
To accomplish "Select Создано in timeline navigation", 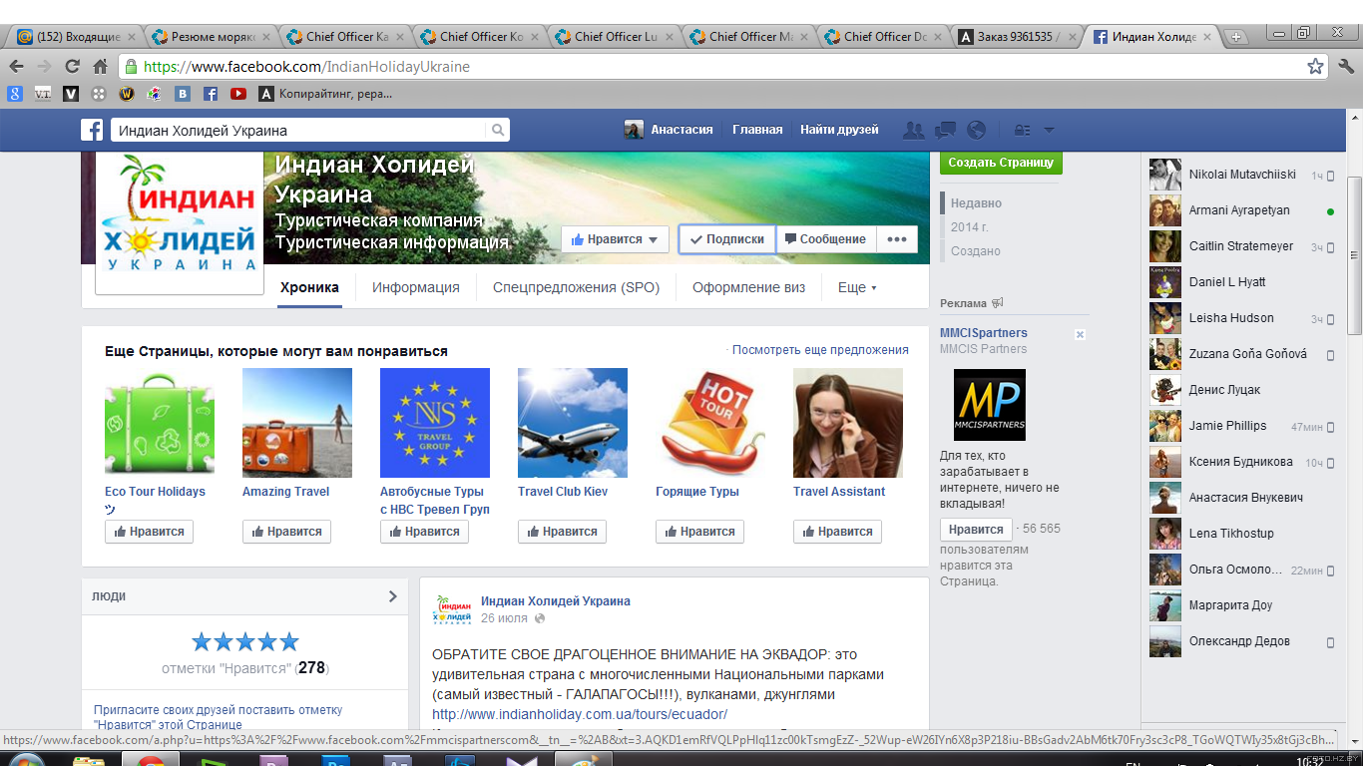I will click(x=975, y=251).
